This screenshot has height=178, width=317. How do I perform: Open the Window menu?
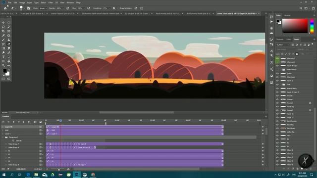click(70, 2)
